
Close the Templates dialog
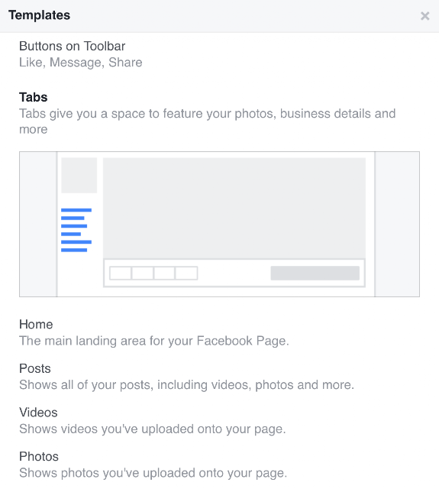click(x=424, y=16)
